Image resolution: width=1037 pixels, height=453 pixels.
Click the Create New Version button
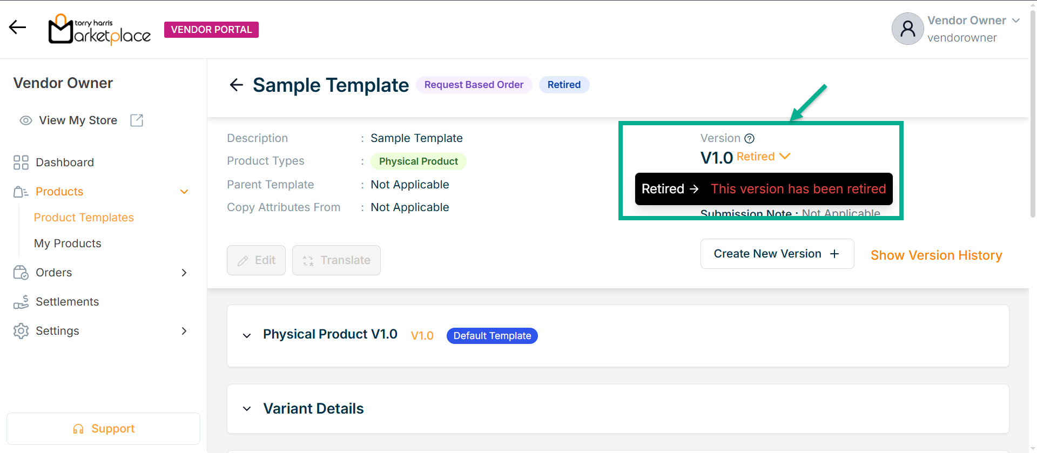click(777, 254)
